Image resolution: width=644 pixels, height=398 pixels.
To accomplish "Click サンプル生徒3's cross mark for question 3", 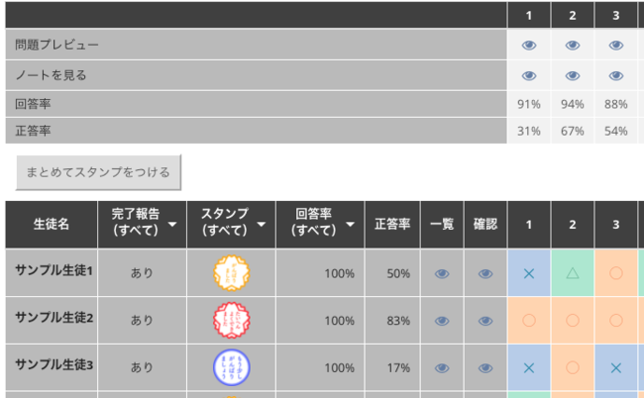I will coord(615,367).
